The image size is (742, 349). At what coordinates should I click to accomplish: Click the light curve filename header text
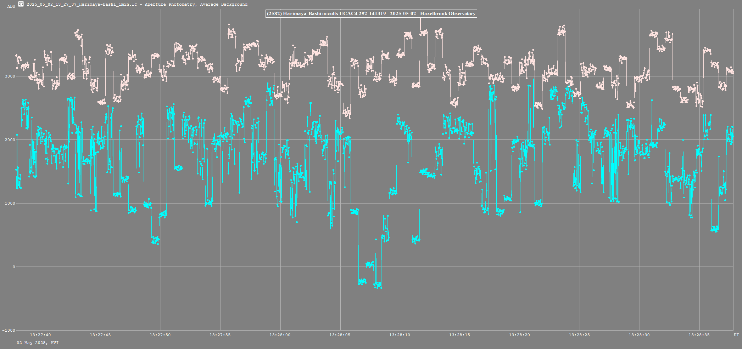click(137, 4)
